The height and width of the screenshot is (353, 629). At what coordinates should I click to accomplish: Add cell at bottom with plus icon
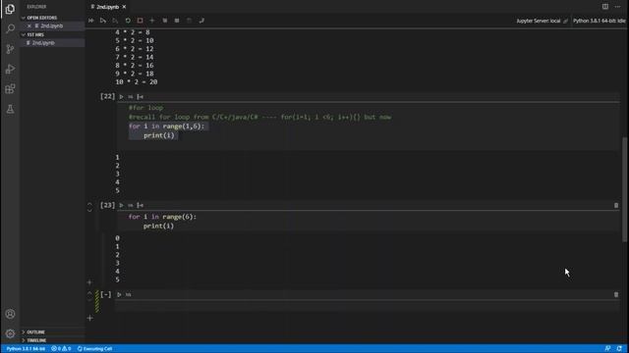tap(89, 318)
